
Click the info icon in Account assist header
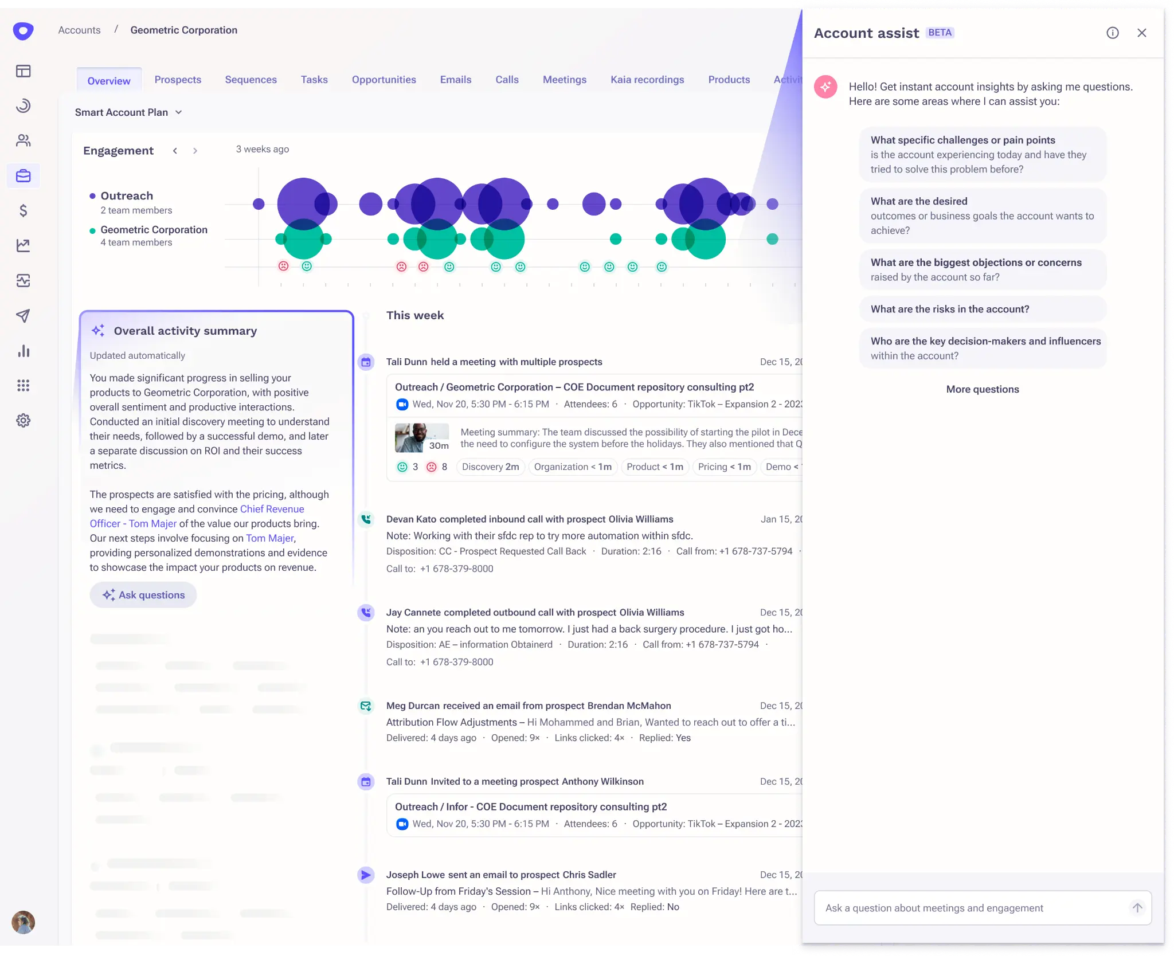coord(1113,33)
